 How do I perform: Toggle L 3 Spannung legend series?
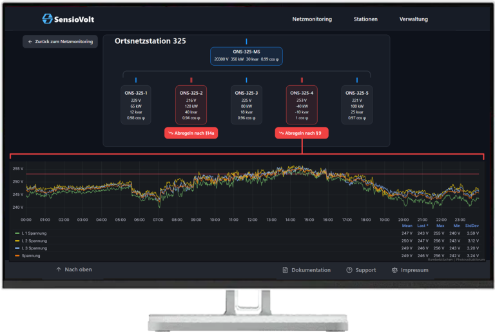point(34,248)
